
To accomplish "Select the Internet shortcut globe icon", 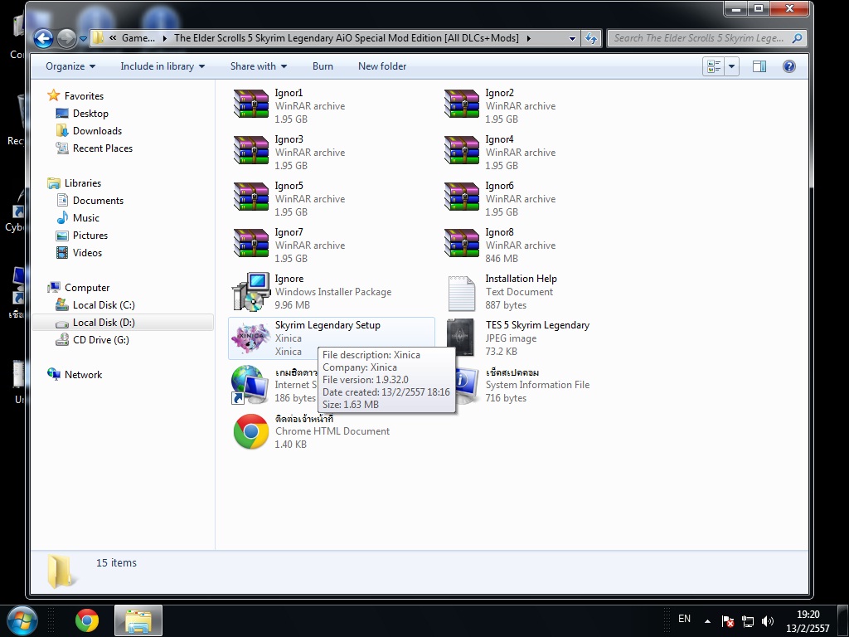I will tap(249, 385).
